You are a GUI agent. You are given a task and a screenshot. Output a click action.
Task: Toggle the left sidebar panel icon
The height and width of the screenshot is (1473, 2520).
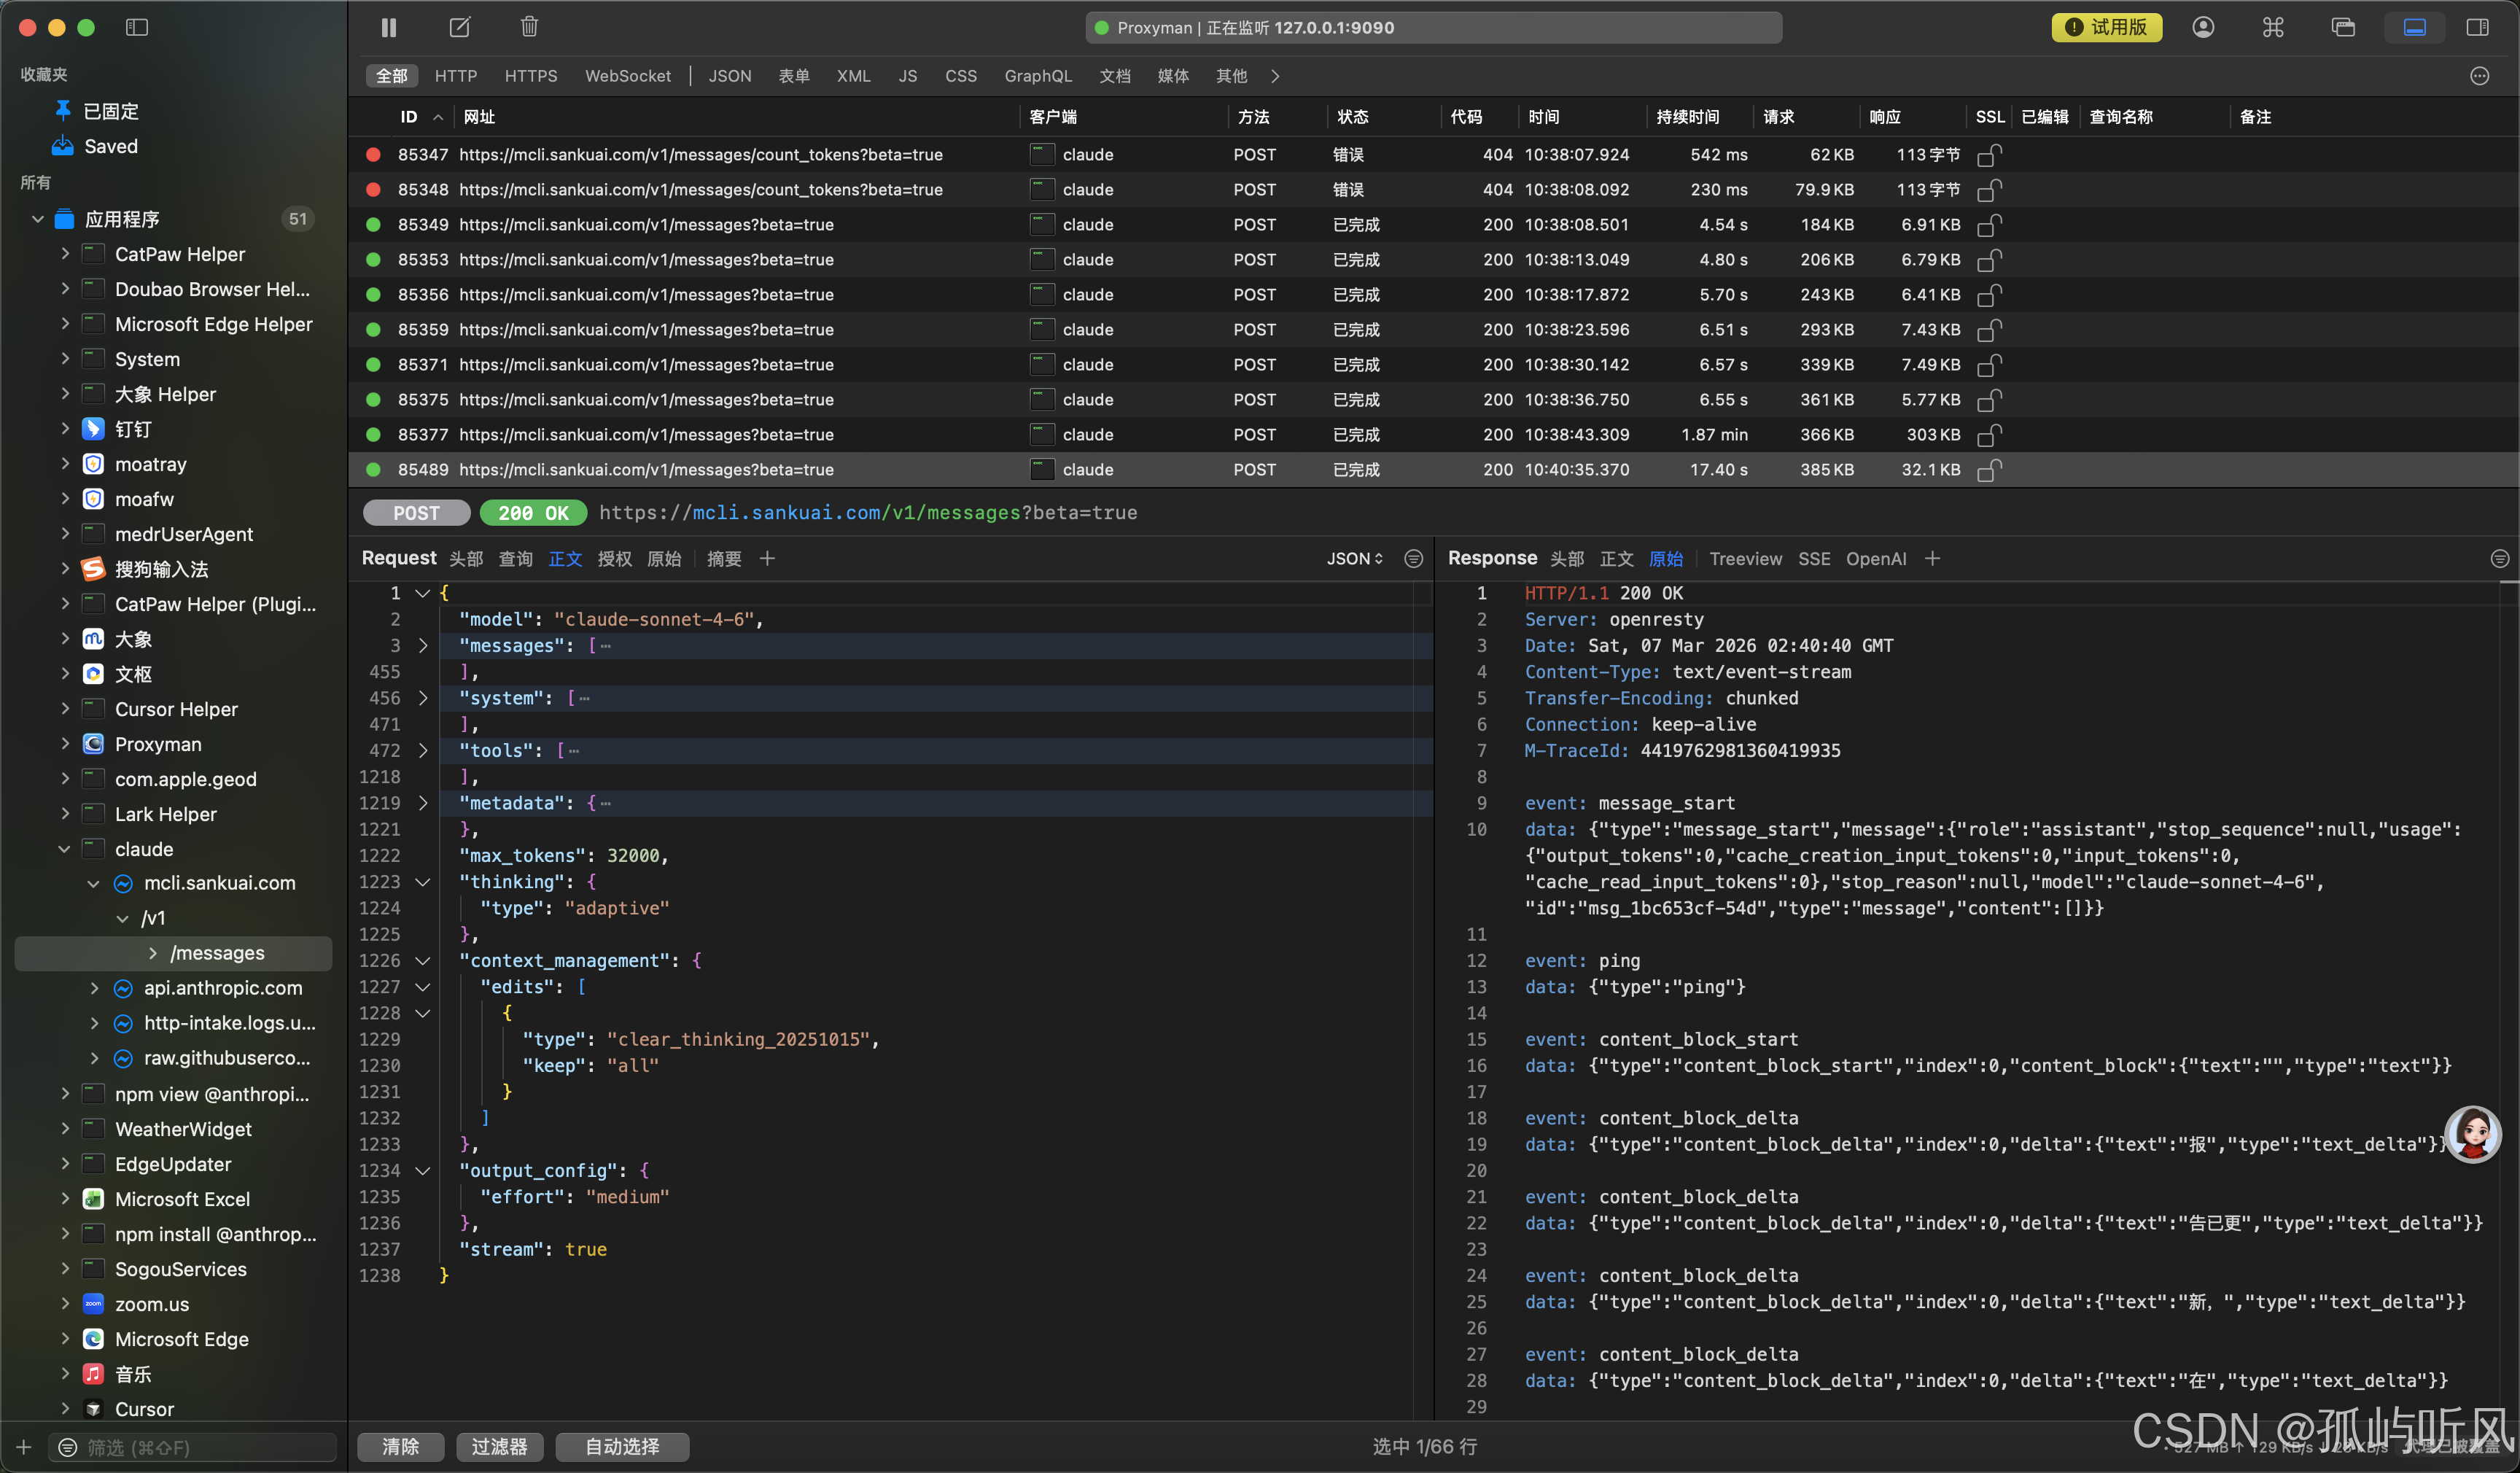[x=137, y=27]
